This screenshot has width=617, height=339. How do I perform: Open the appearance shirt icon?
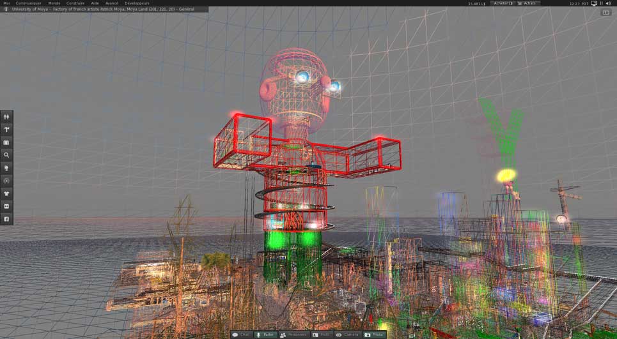[x=6, y=193]
